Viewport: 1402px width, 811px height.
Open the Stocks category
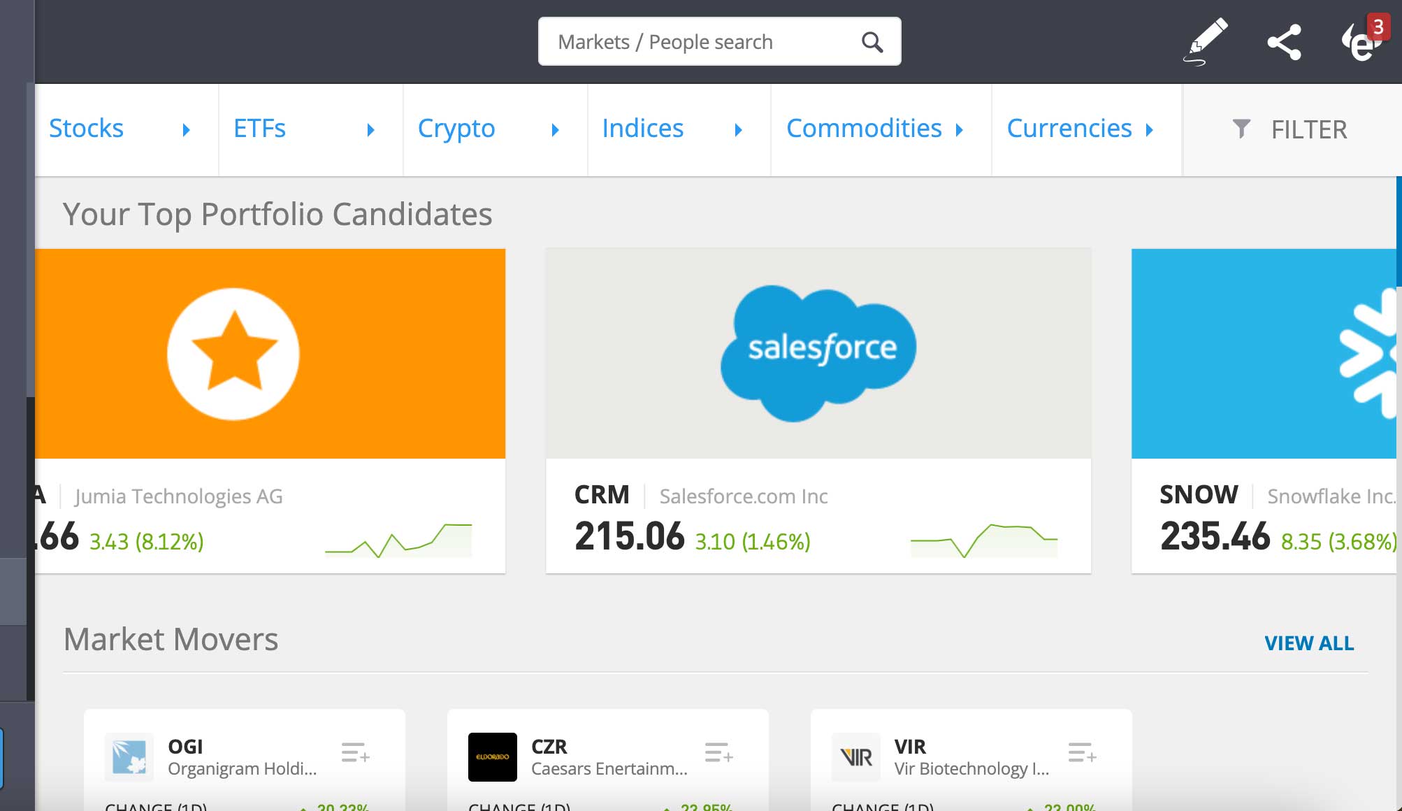(86, 129)
